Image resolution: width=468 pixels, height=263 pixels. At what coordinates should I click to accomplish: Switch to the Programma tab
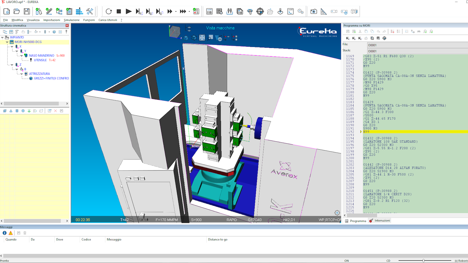pyautogui.click(x=355, y=221)
